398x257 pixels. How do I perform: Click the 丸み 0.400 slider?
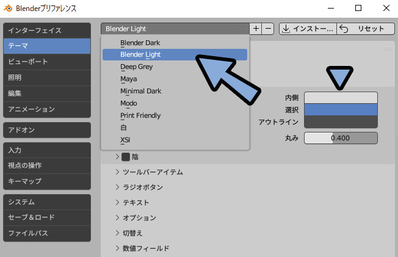pos(341,138)
